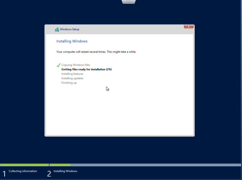Click the Installing Windows heading
Viewport: 242px width, 180px height.
[72, 41]
